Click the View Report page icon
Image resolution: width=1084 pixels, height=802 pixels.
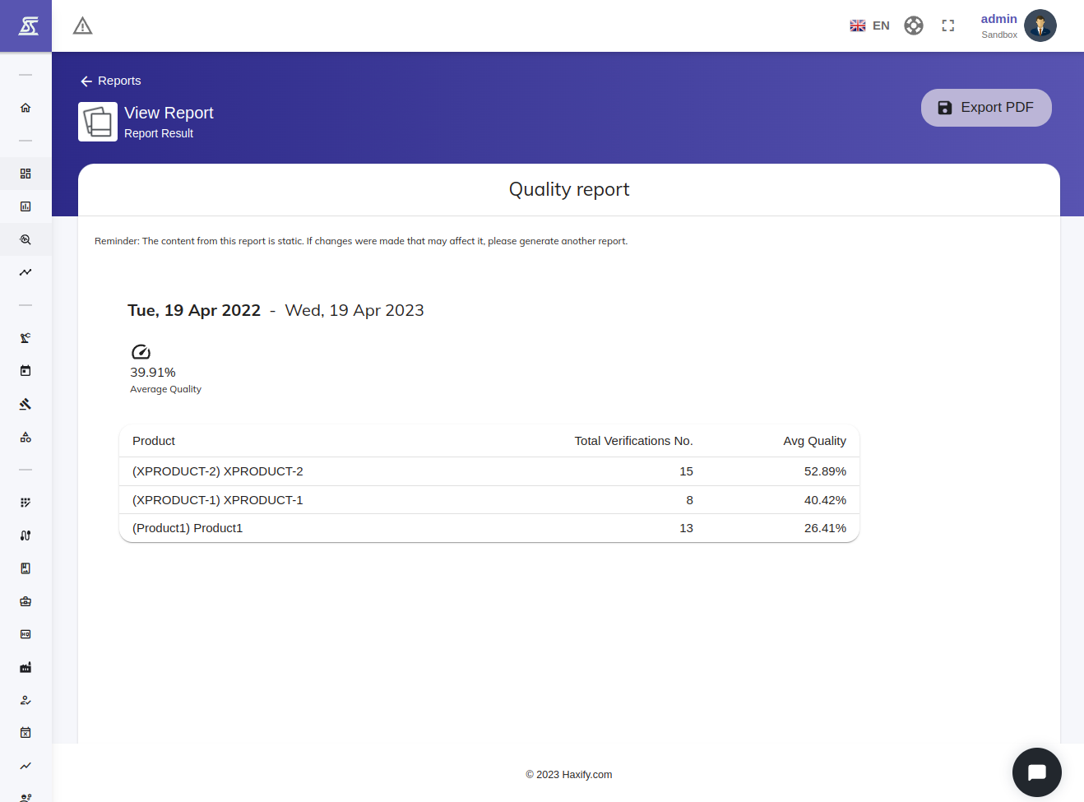tap(98, 122)
